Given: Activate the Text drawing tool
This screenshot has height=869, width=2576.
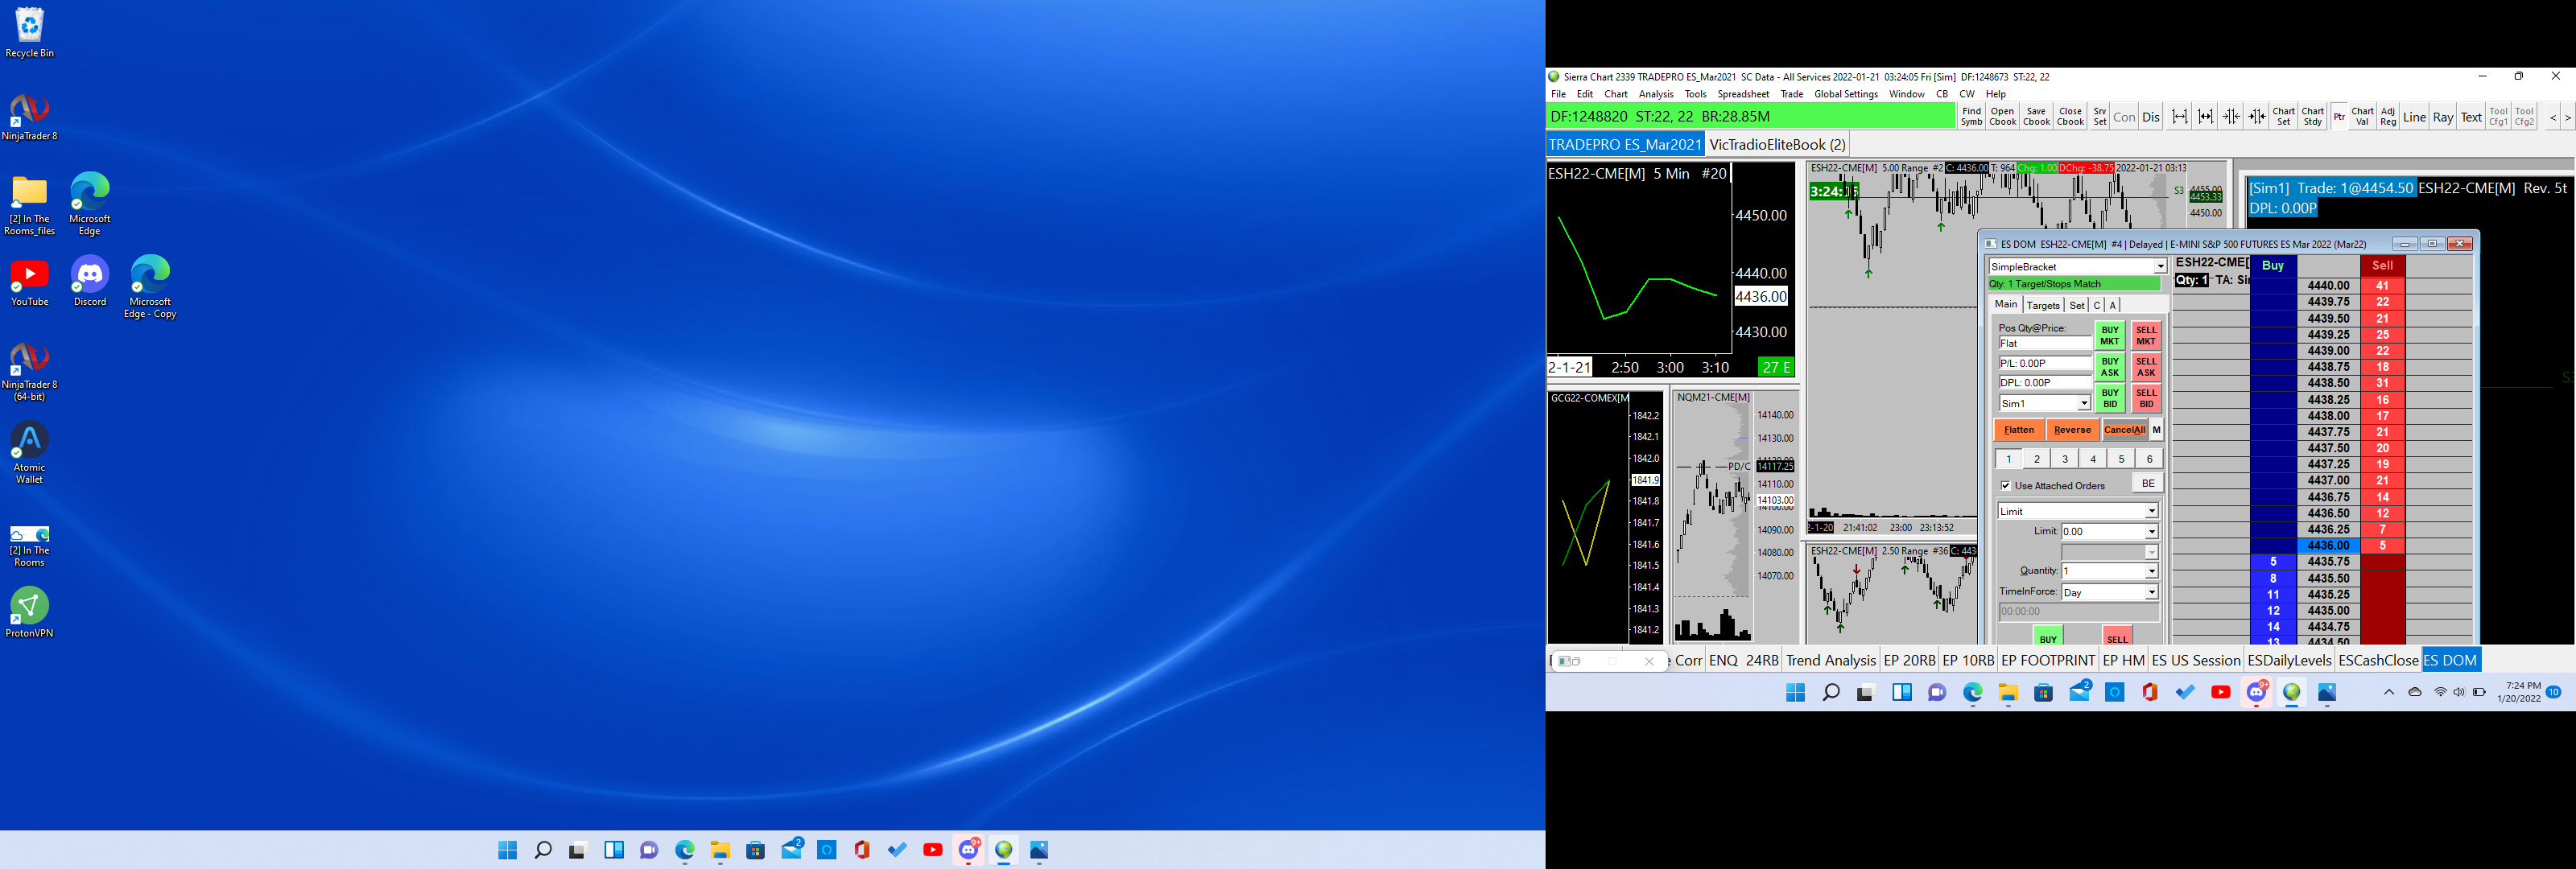Looking at the screenshot, I should point(2471,117).
